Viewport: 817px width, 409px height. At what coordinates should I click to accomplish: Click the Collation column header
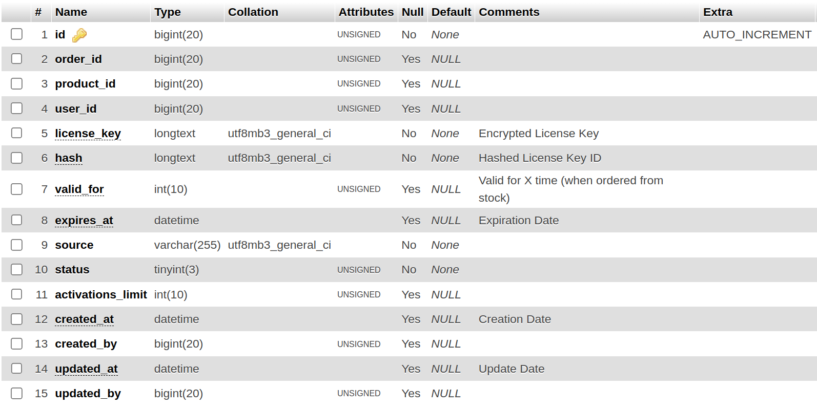click(x=253, y=12)
